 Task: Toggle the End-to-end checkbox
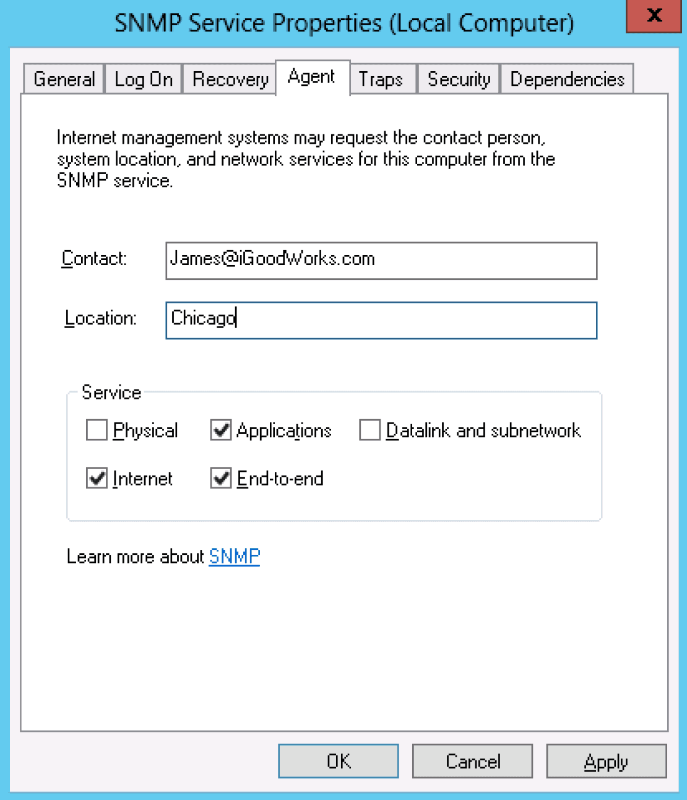pyautogui.click(x=221, y=478)
